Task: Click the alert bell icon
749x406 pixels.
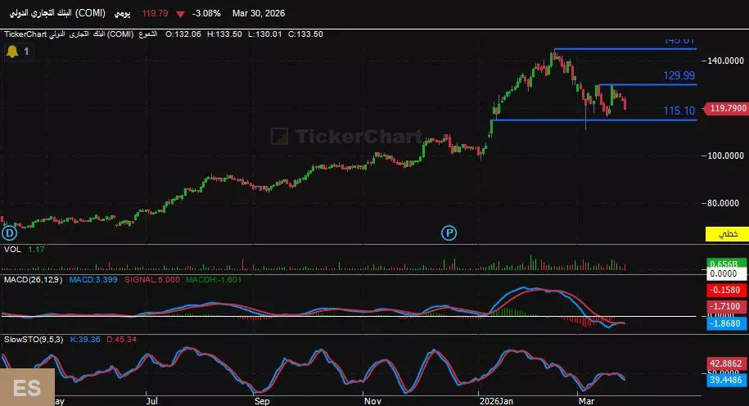Action: pos(12,52)
